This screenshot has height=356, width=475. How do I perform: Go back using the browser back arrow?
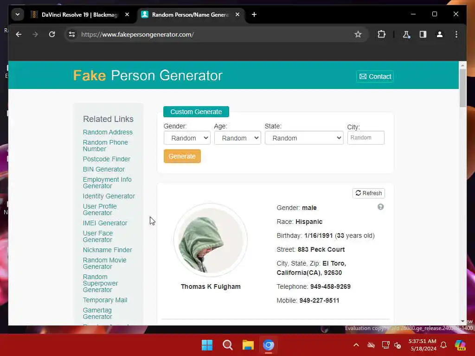click(19, 34)
